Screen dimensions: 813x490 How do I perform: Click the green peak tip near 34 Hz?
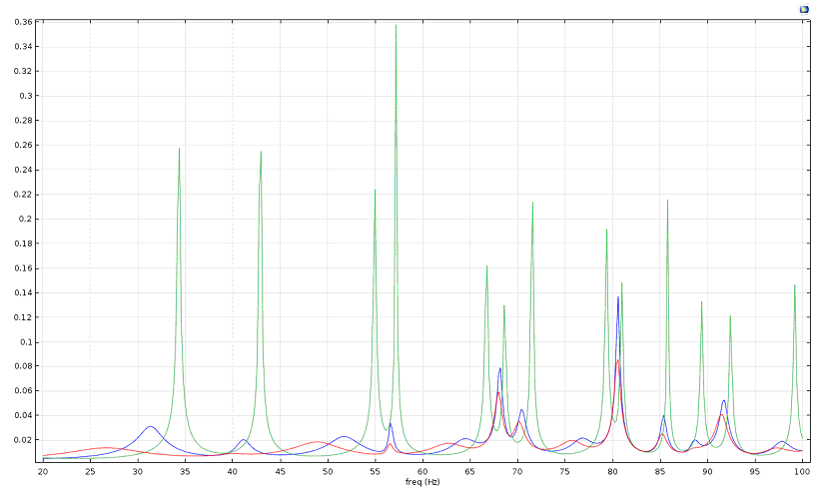coord(179,149)
